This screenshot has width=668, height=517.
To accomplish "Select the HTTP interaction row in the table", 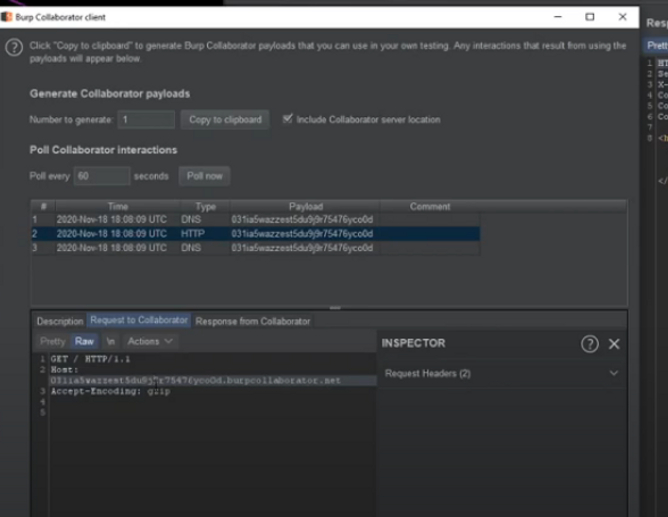I will tap(234, 233).
